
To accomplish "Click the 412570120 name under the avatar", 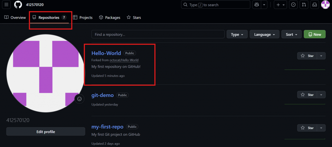I will click(18, 120).
